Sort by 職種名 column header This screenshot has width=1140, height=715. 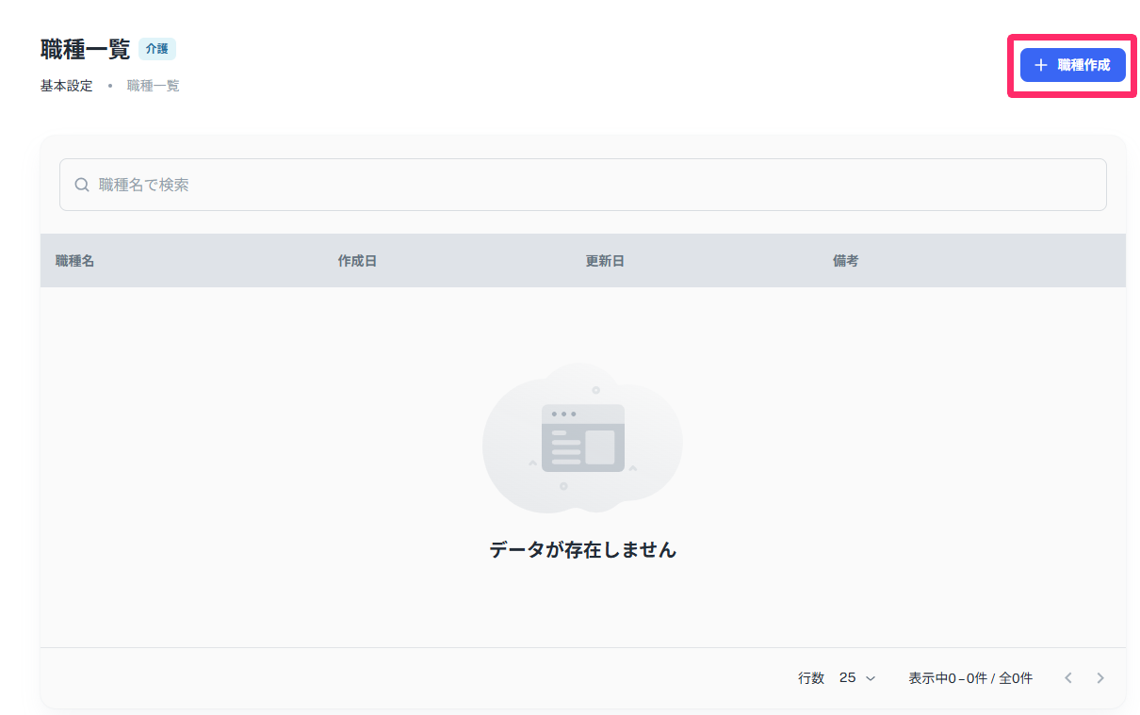tap(75, 261)
